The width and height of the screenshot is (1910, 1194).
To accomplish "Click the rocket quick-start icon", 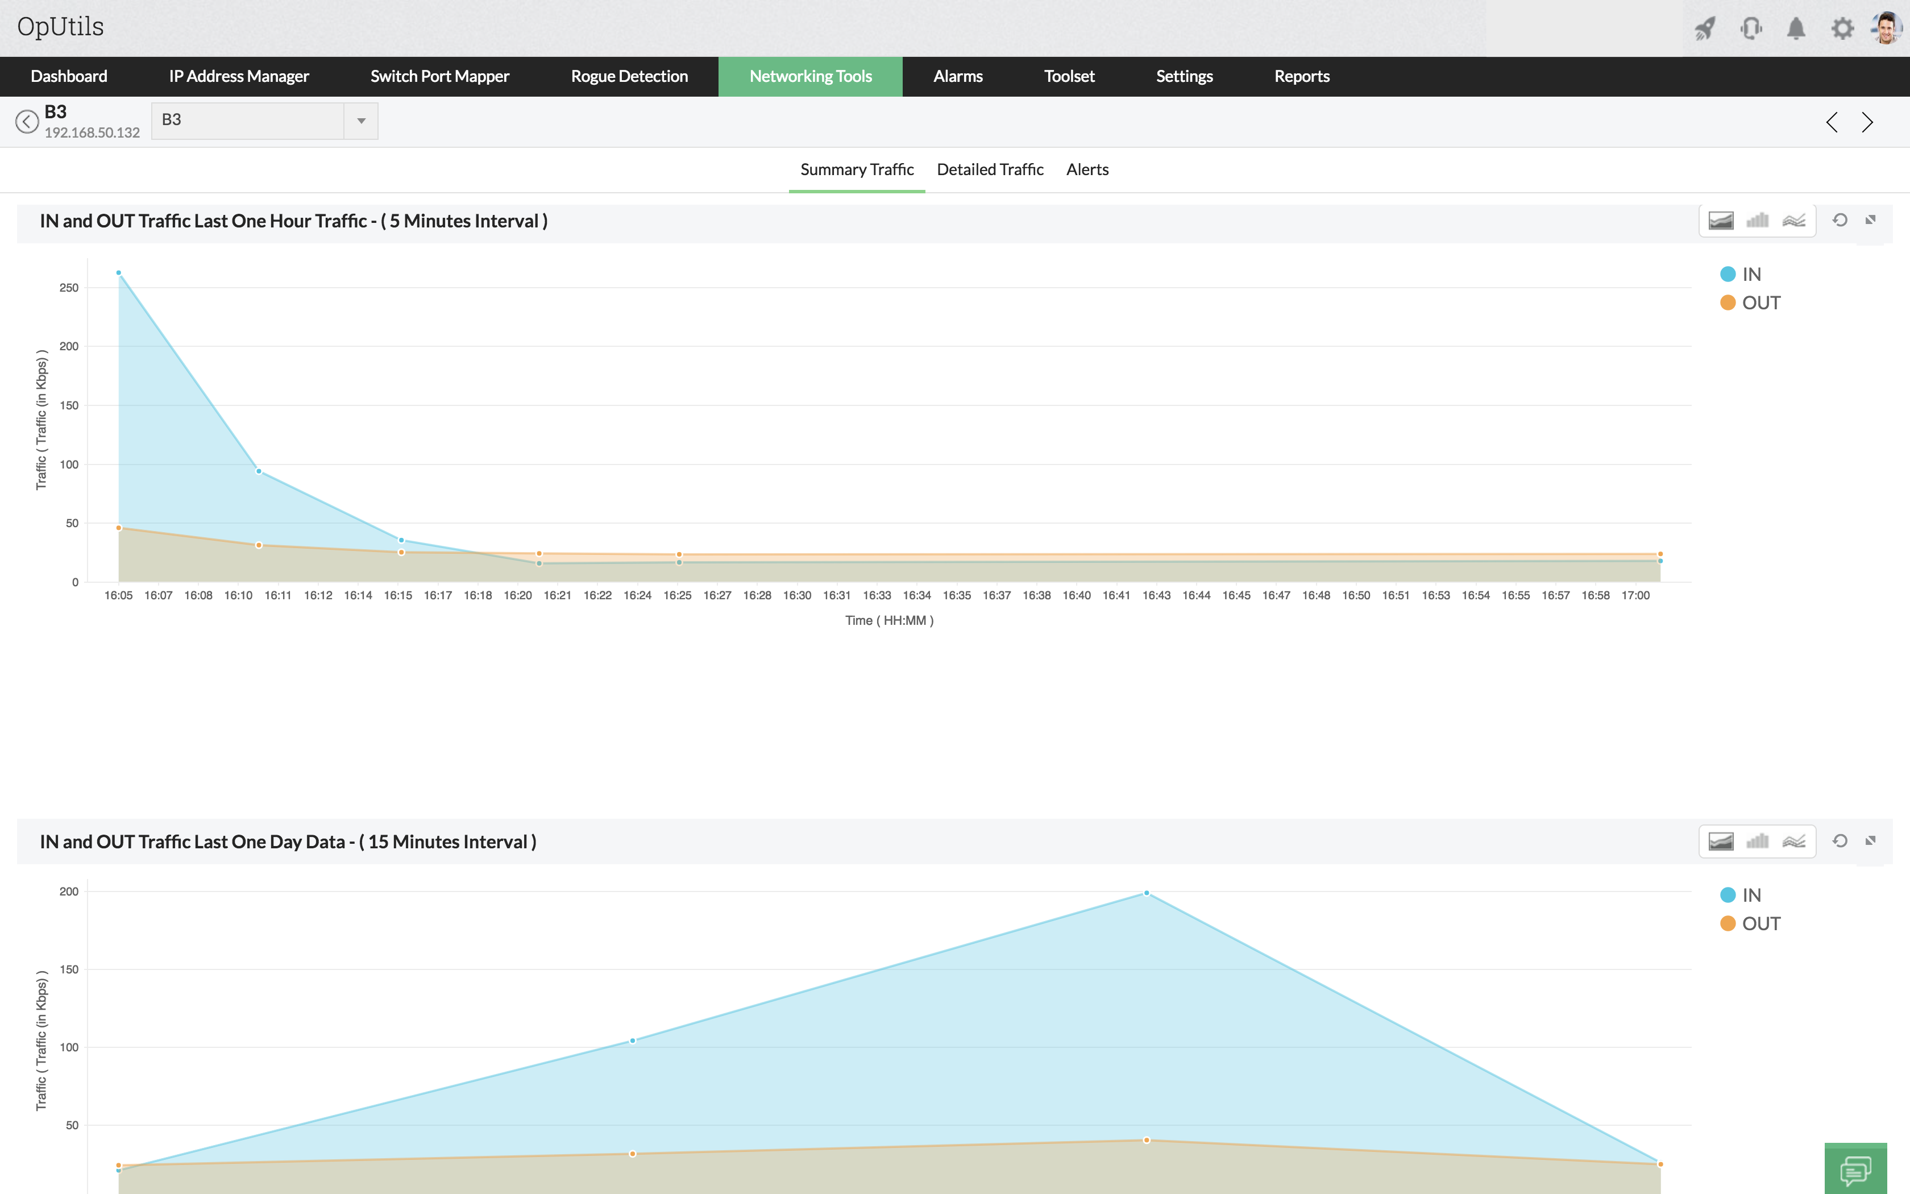I will [1705, 29].
